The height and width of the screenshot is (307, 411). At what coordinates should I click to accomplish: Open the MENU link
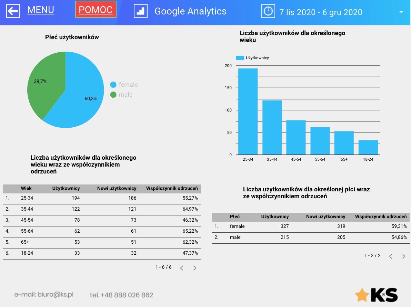[x=41, y=10]
